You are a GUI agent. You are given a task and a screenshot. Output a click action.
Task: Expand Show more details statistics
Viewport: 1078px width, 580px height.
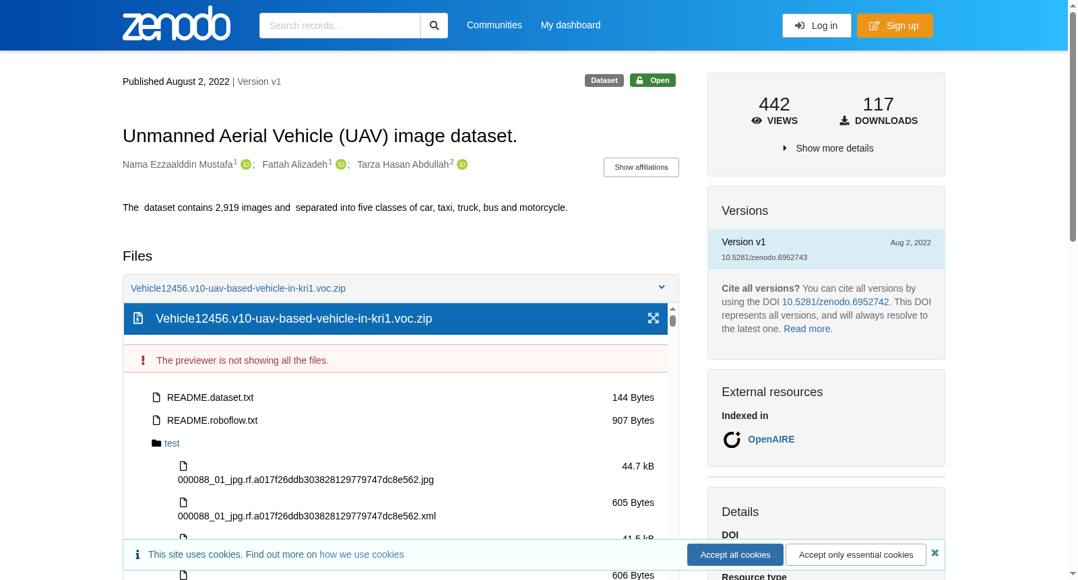(827, 148)
